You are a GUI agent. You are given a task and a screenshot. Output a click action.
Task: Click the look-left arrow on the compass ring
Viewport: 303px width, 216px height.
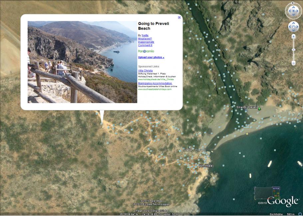pos(289,11)
